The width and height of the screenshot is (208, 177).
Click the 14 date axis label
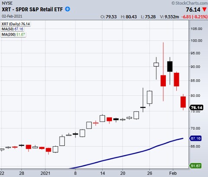pos(102,173)
